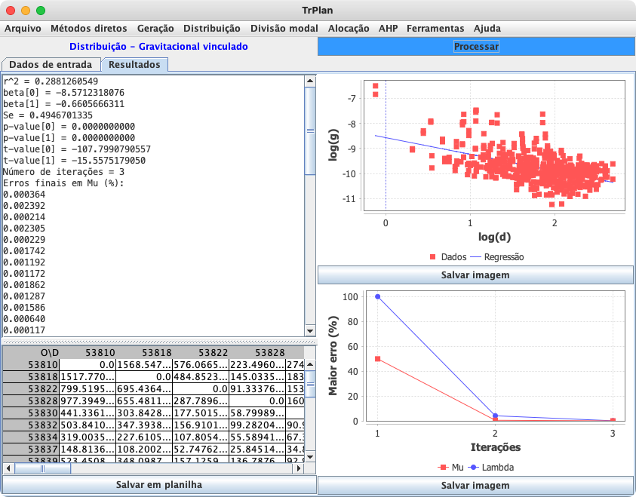
Task: Click the O/D table horizontal scrollbar thumb
Action: [x=42, y=468]
